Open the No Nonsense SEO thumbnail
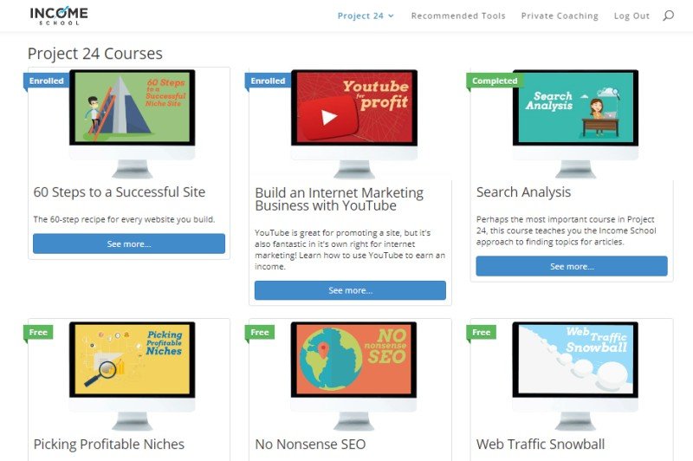This screenshot has width=693, height=461. pos(353,360)
